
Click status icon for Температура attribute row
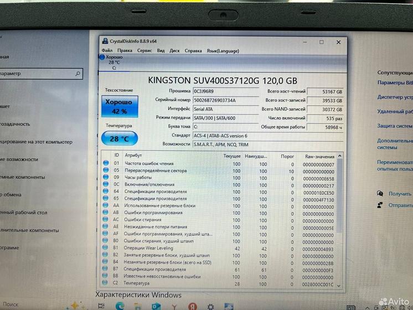(x=105, y=283)
